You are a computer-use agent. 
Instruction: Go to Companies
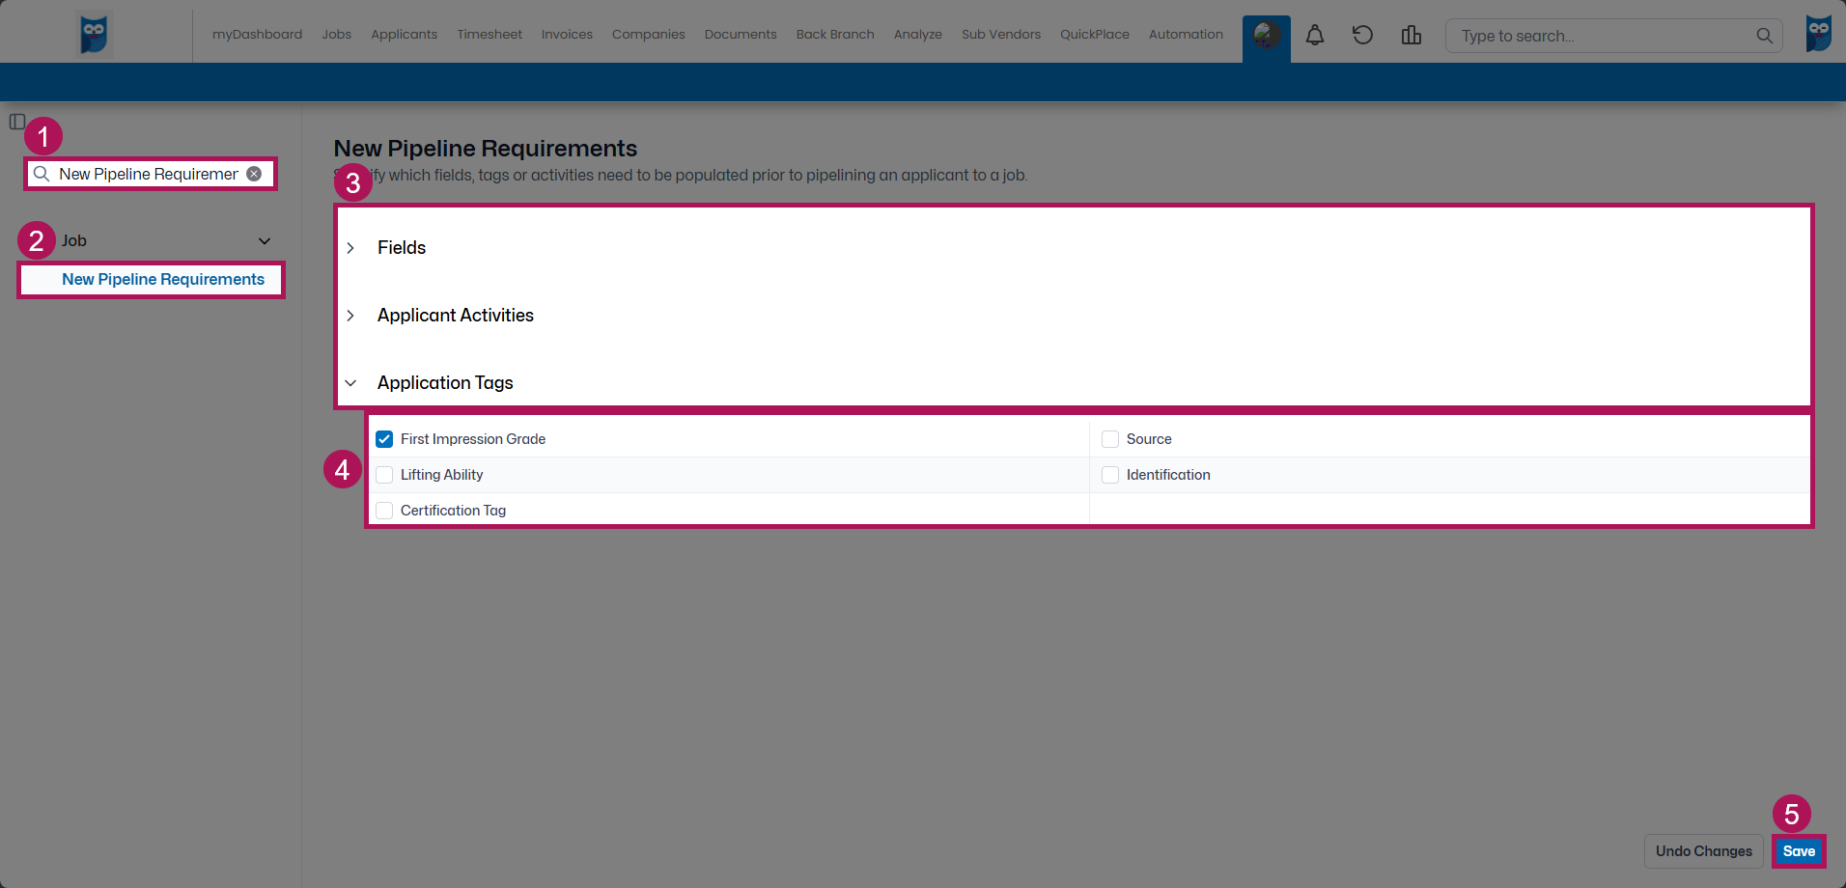(649, 35)
